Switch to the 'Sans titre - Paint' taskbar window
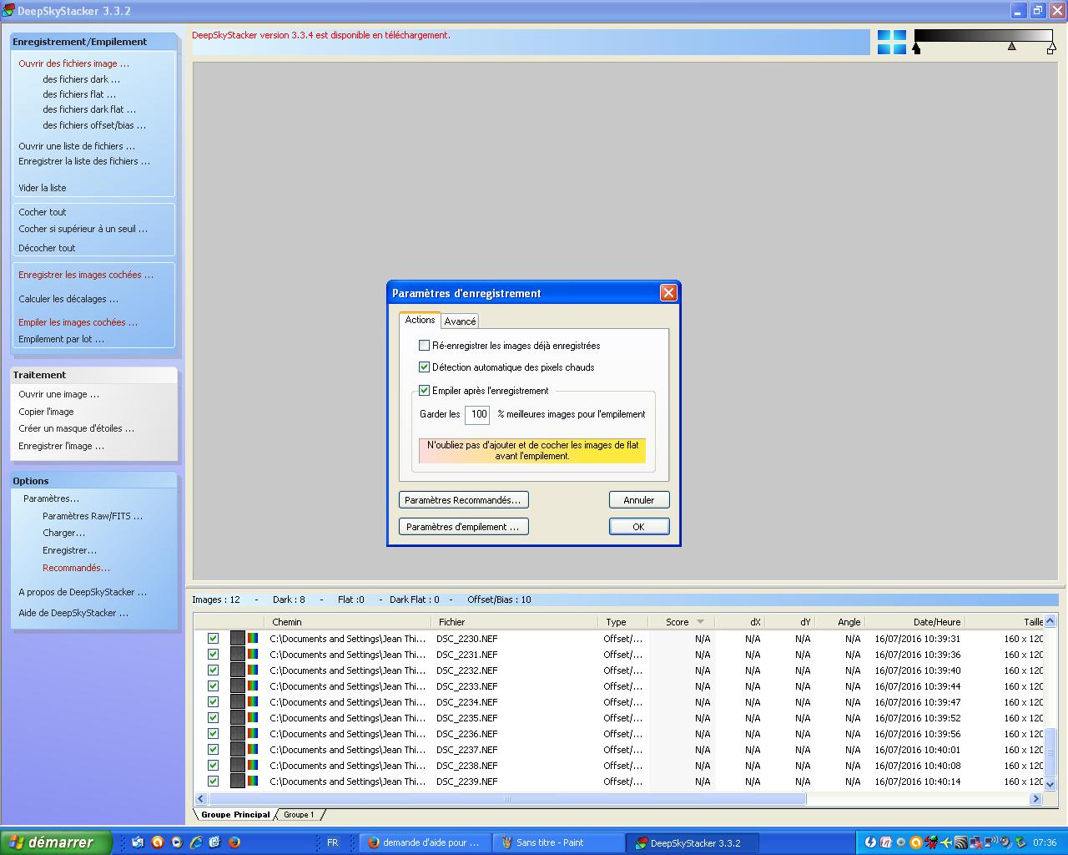 click(x=558, y=842)
